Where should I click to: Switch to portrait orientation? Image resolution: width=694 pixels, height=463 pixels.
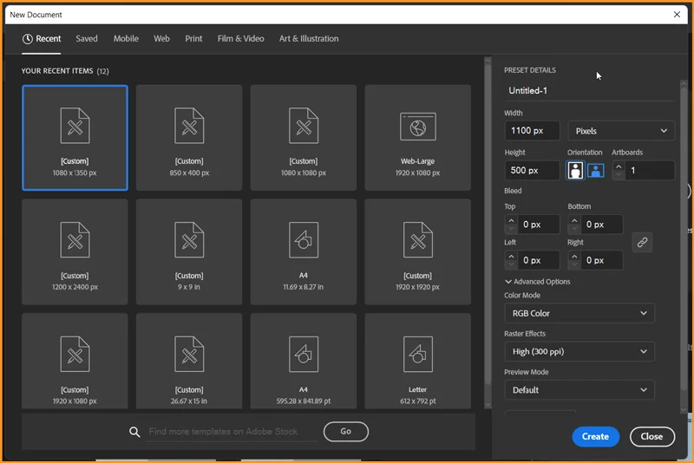tap(575, 171)
